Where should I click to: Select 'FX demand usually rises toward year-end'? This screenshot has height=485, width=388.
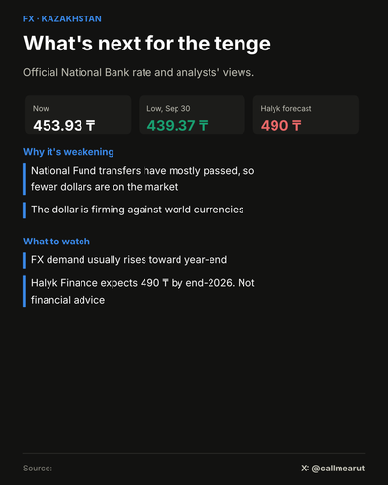(x=129, y=260)
